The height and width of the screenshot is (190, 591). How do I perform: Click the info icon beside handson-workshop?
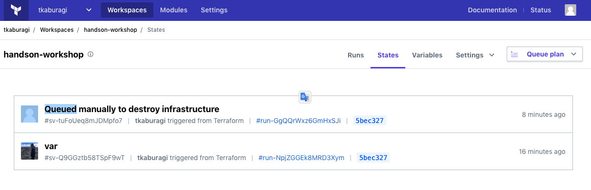[90, 55]
